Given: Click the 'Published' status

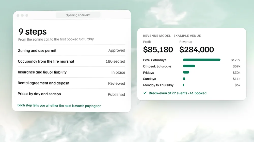Looking at the screenshot, I should tap(116, 94).
